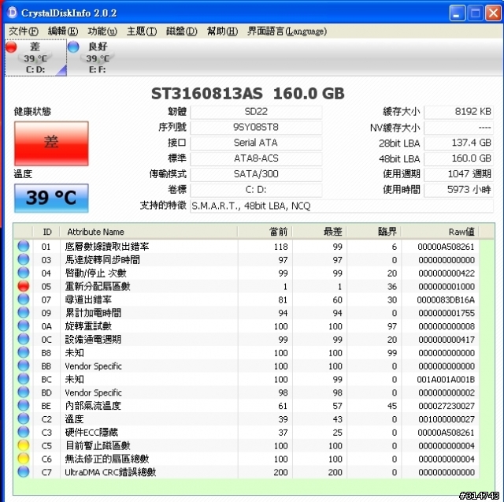The width and height of the screenshot is (504, 502).
Task: Open the 功能(u) menu
Action: [102, 32]
